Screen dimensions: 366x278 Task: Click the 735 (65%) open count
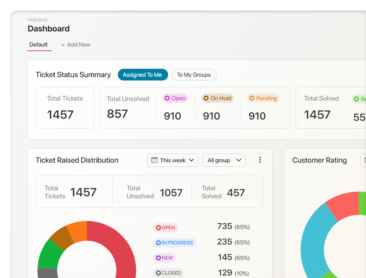point(234,226)
